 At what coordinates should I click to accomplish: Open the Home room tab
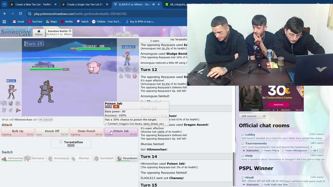[39, 32]
